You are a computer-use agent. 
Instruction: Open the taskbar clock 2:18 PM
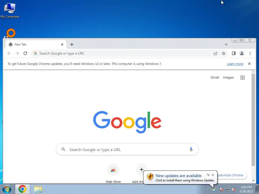(x=246, y=189)
